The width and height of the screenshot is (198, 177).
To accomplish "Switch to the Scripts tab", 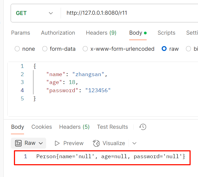I will point(166,33).
